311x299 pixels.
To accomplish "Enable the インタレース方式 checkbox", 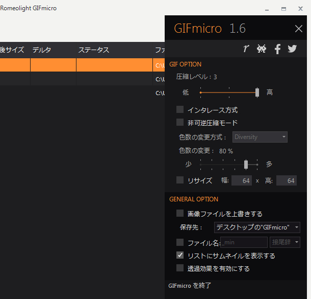I will (180, 109).
